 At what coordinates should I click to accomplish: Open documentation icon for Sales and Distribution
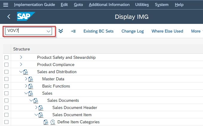click(26, 72)
